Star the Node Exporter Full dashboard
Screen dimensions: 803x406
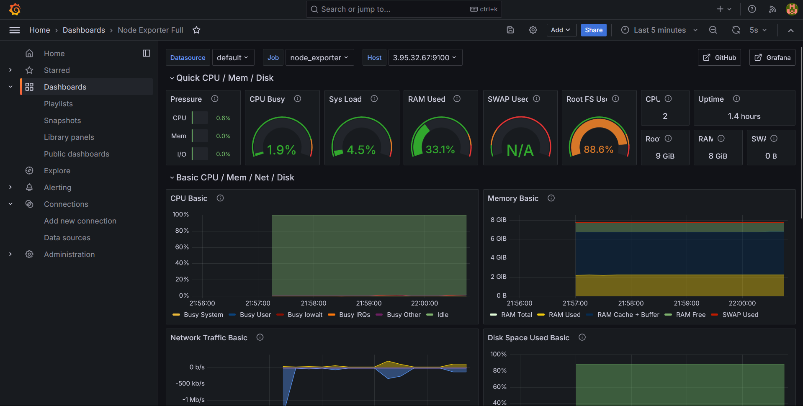pos(196,30)
